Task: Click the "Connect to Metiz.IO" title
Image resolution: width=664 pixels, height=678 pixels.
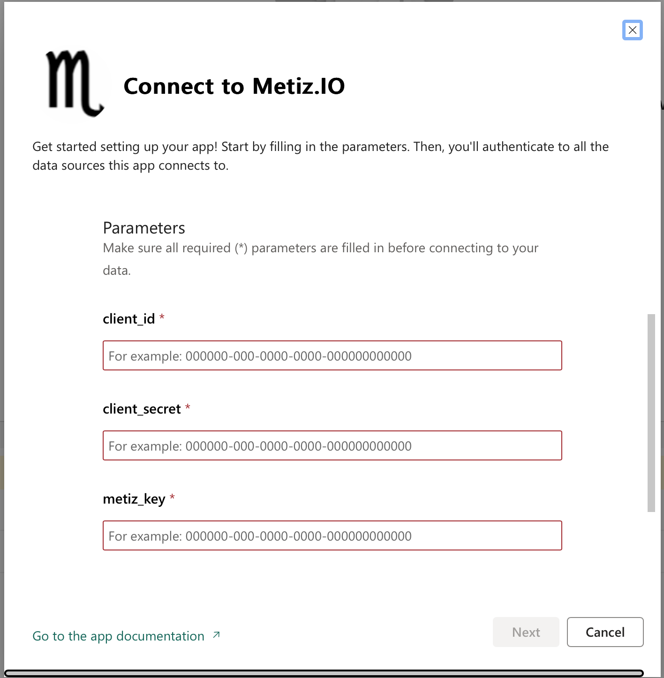Action: tap(234, 86)
